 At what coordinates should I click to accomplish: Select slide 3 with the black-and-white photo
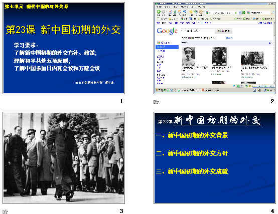[x=64, y=158]
